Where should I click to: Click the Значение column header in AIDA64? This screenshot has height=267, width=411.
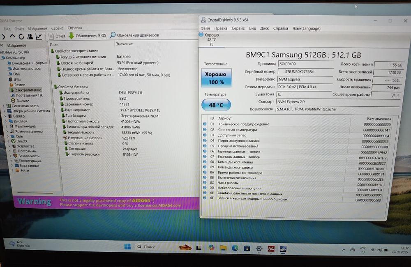tap(124, 44)
